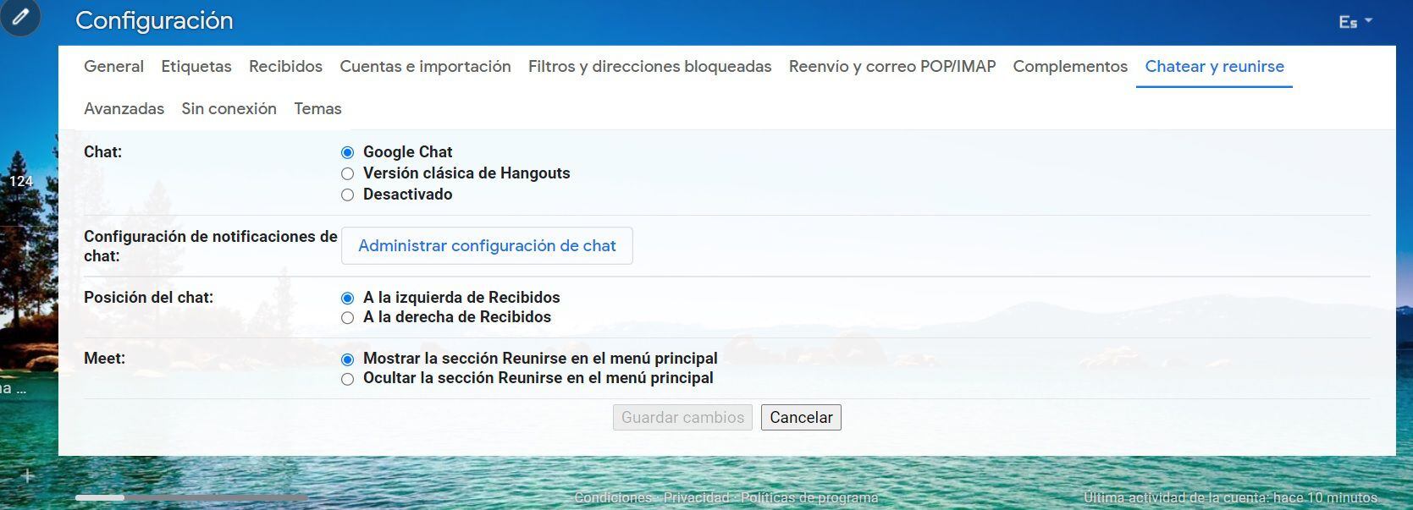Switch to the Etiquetas tab
Screen dimensions: 1413x510
point(196,67)
